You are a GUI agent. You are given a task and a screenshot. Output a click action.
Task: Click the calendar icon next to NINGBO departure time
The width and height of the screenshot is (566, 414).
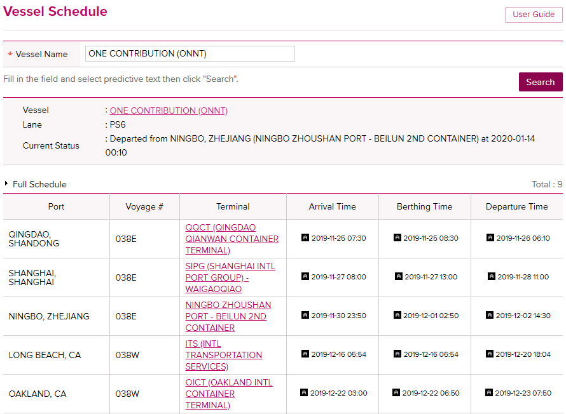[490, 316]
